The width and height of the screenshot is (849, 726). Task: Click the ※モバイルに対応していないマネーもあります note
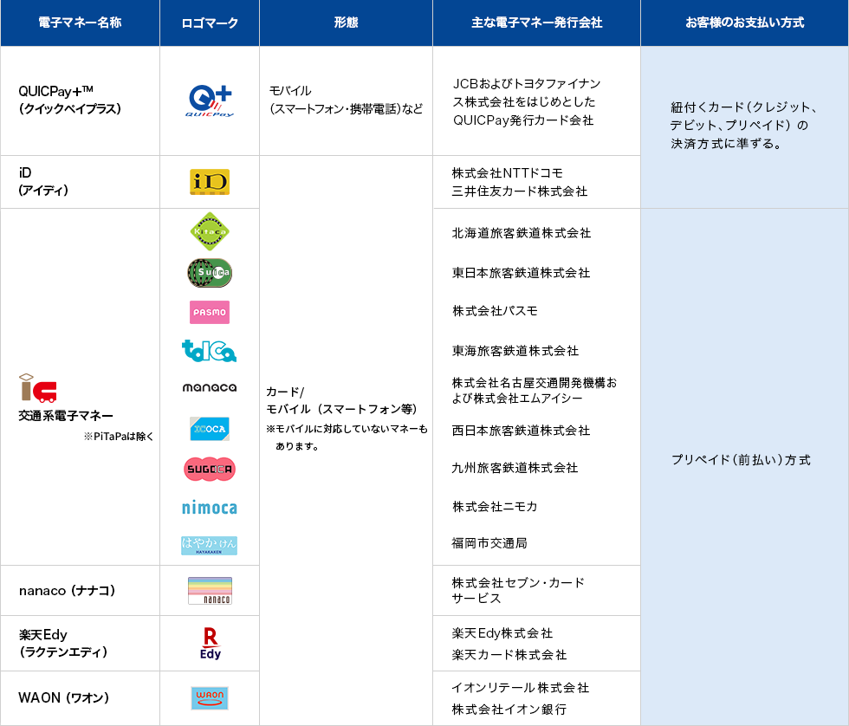[347, 438]
